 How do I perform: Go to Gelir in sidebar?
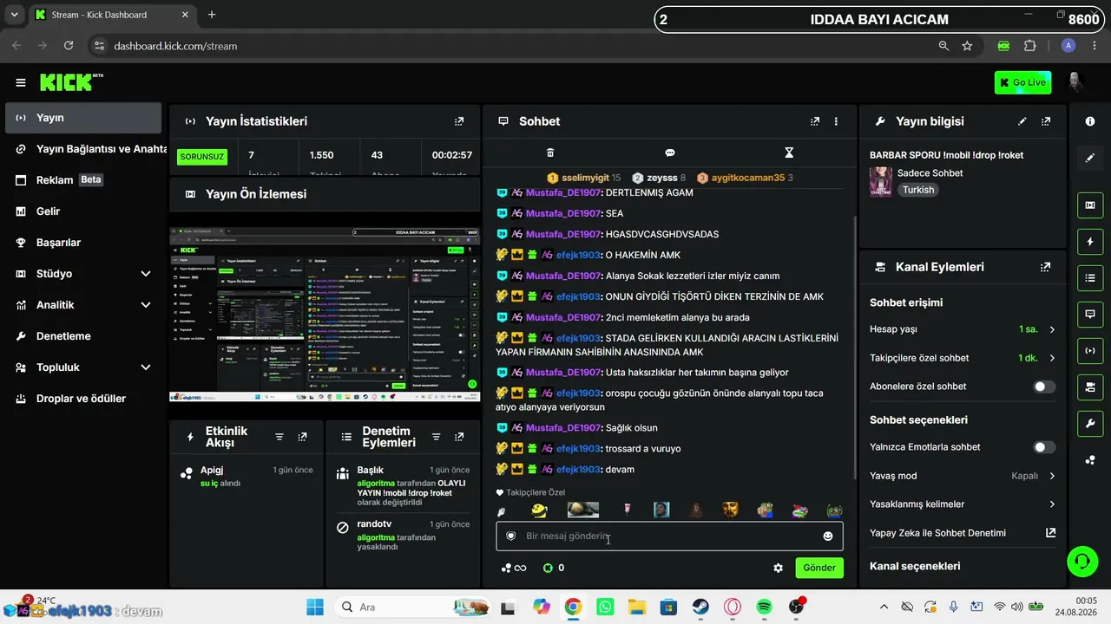[83, 211]
